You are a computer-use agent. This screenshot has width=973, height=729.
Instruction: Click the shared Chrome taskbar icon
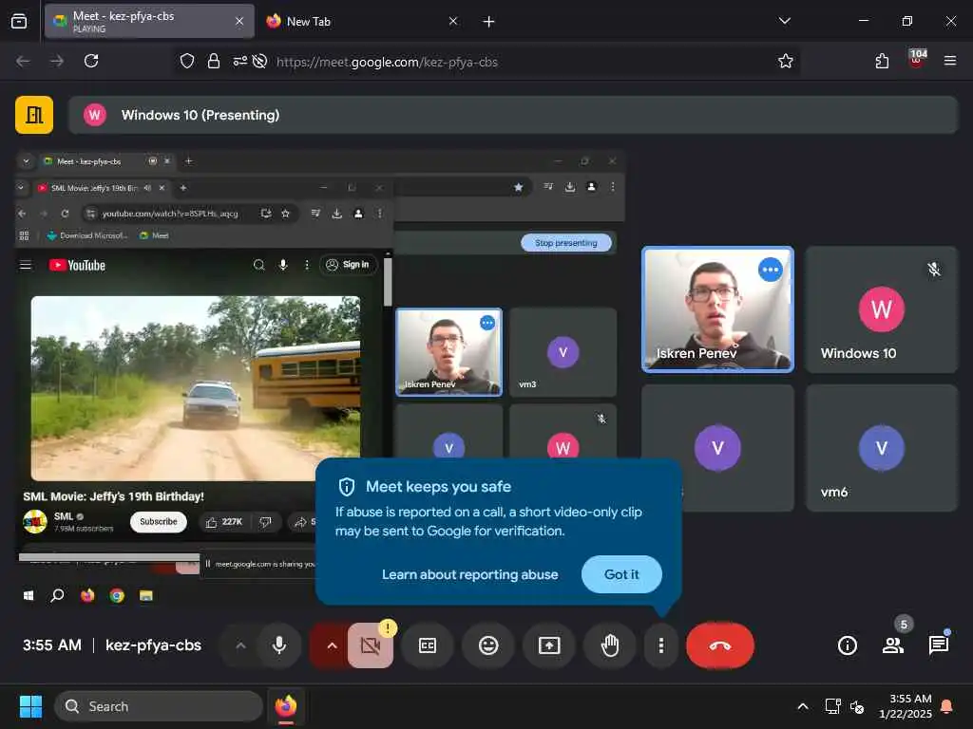pyautogui.click(x=117, y=596)
